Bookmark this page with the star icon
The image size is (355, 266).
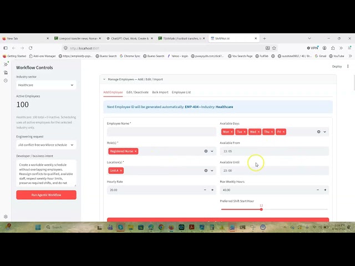274,48
